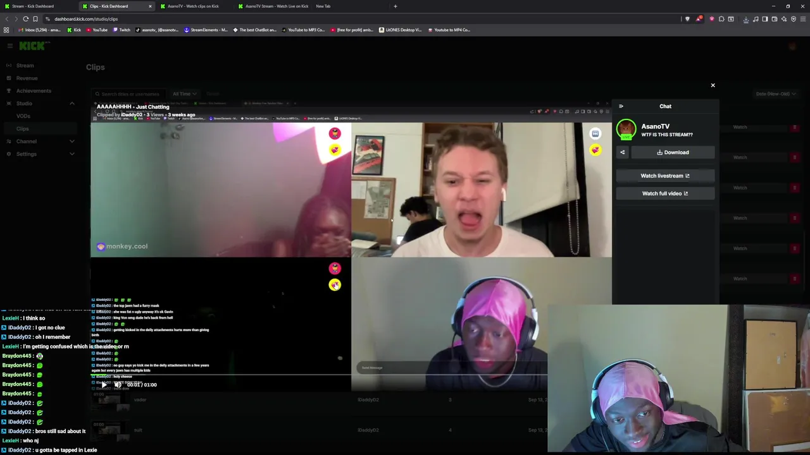Open Revenue in the sidebar
810x455 pixels.
pos(27,78)
